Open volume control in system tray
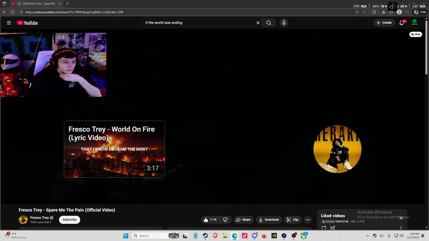The image size is (429, 241). (x=402, y=236)
